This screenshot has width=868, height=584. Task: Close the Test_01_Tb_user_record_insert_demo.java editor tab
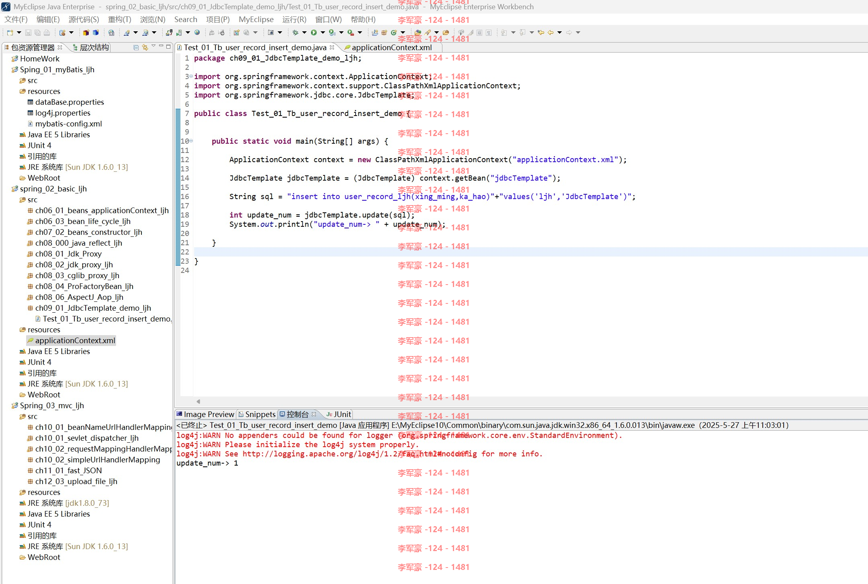click(x=332, y=47)
